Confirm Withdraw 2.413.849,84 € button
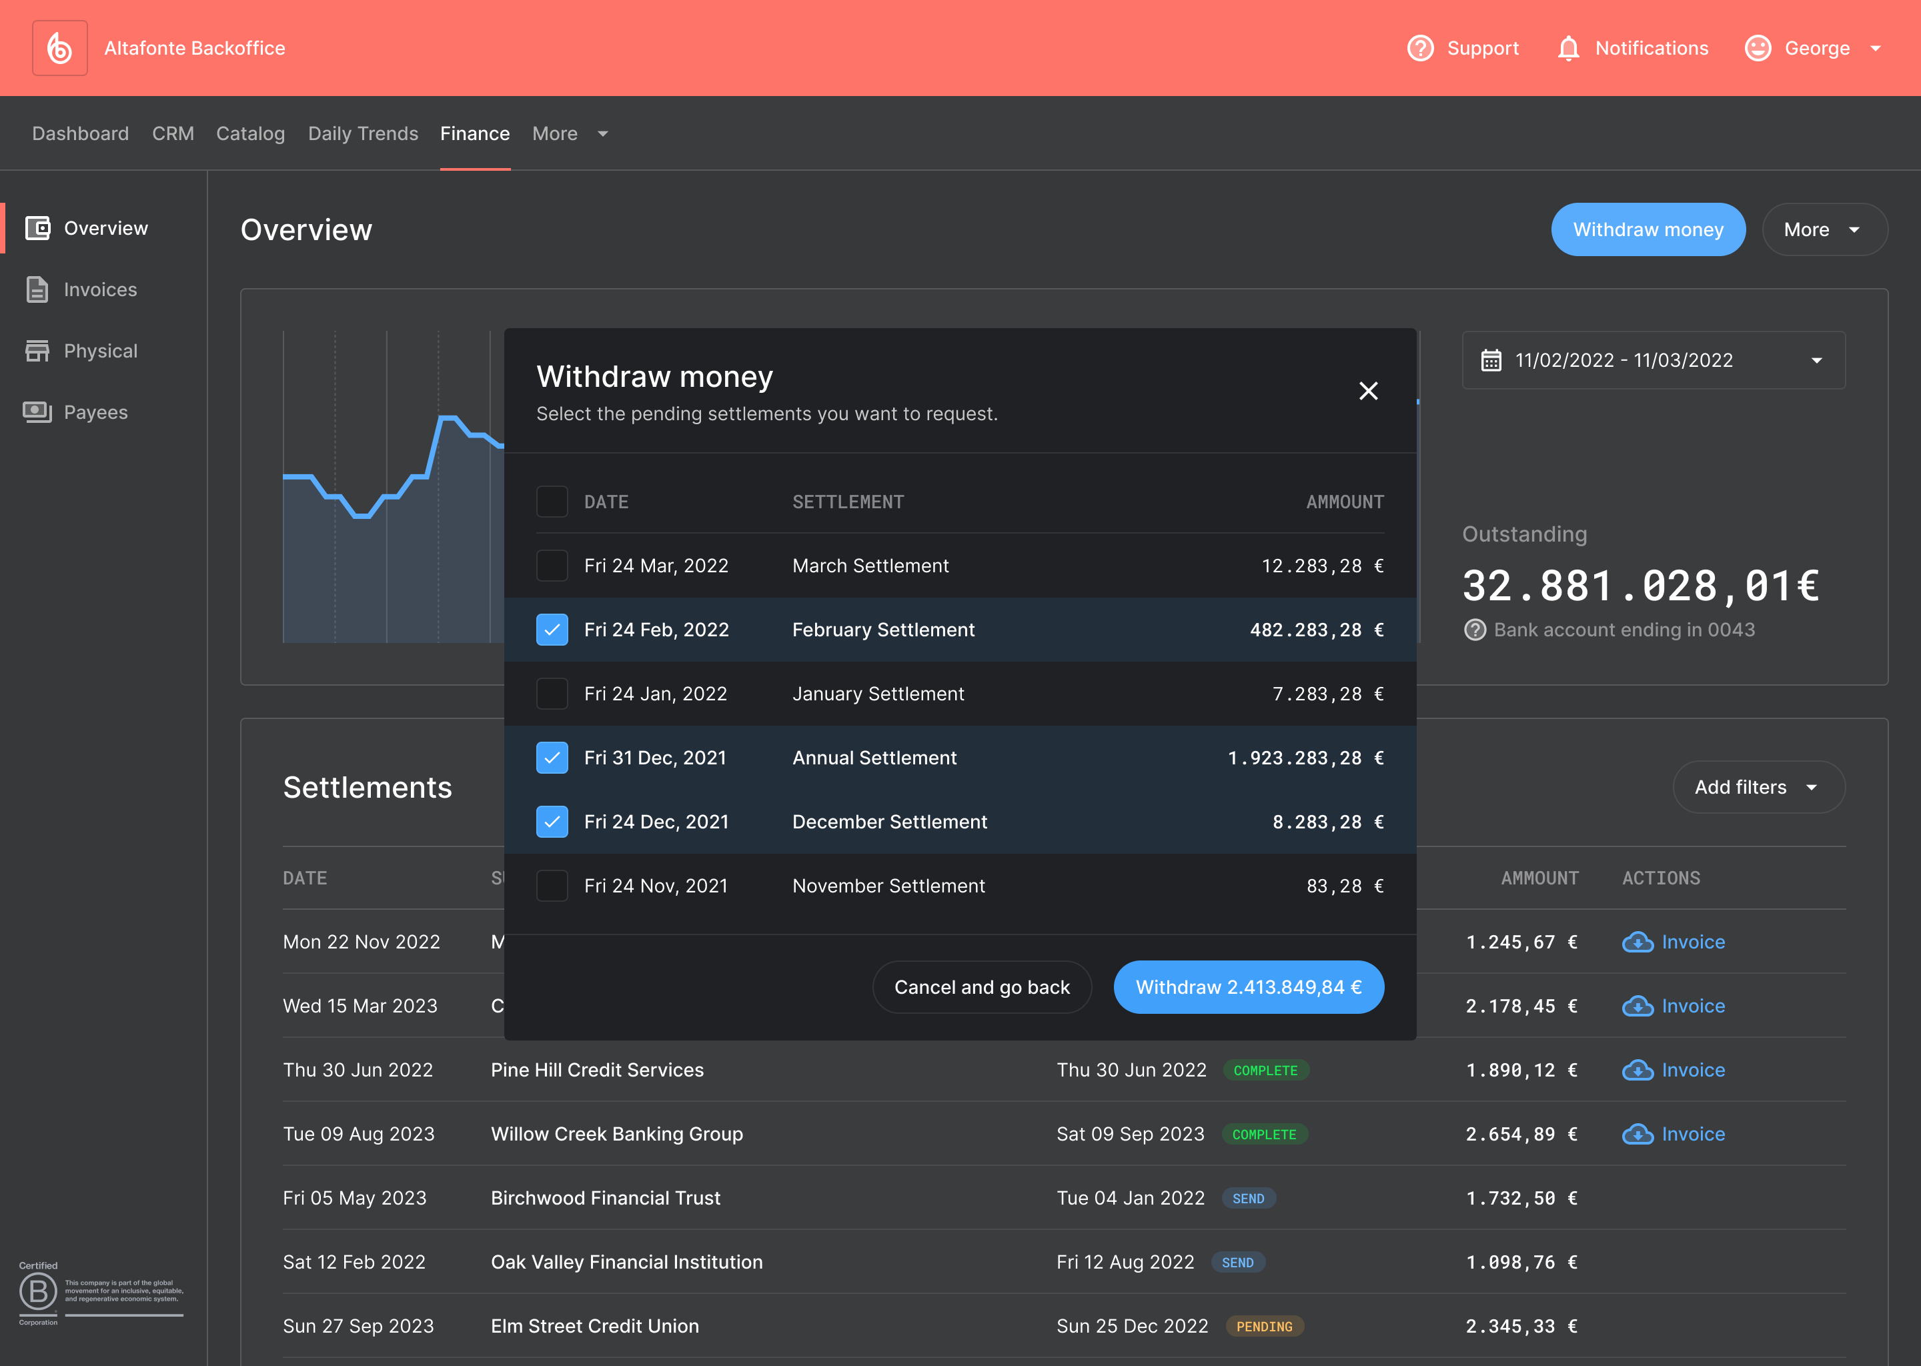The height and width of the screenshot is (1366, 1921). [x=1248, y=988]
